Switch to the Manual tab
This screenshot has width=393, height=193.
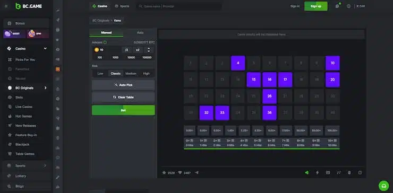point(106,32)
